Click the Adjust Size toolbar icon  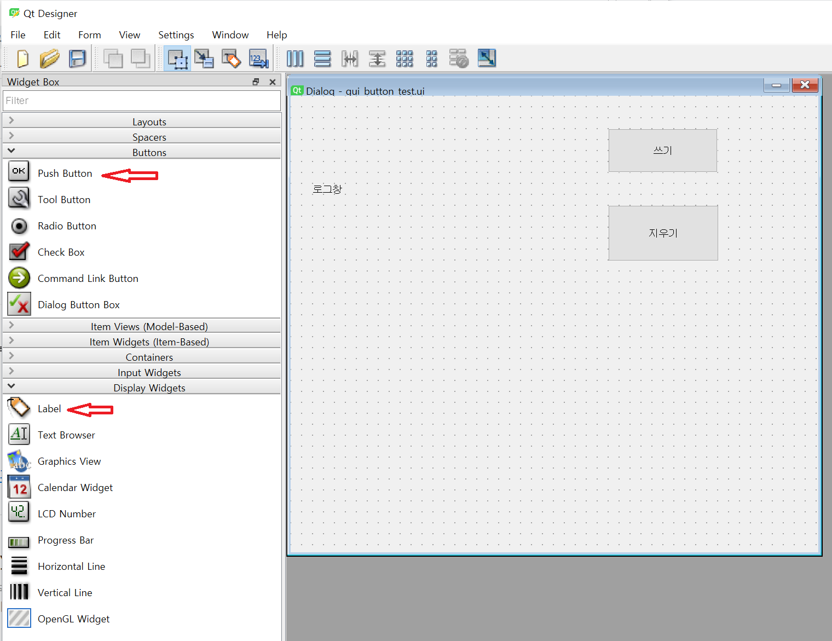tap(487, 59)
